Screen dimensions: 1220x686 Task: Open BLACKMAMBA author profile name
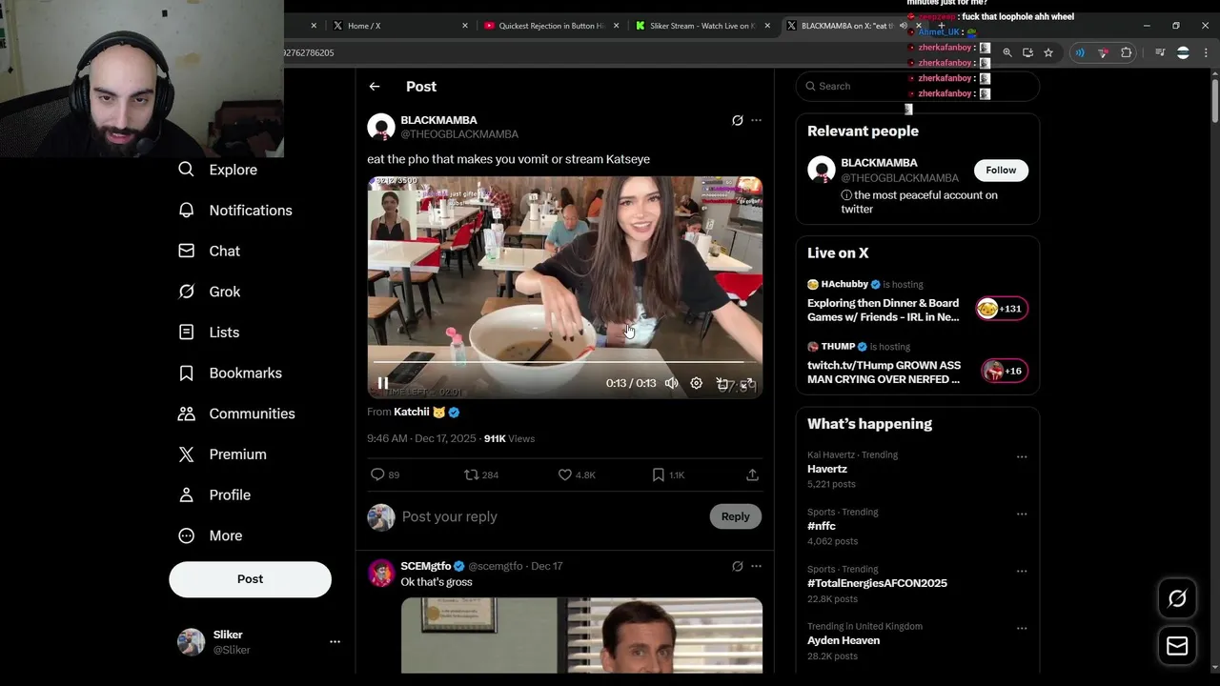[x=438, y=120]
